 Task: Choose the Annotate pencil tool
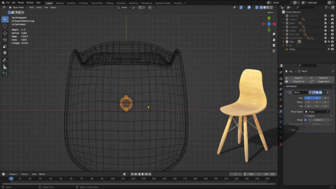click(5, 60)
